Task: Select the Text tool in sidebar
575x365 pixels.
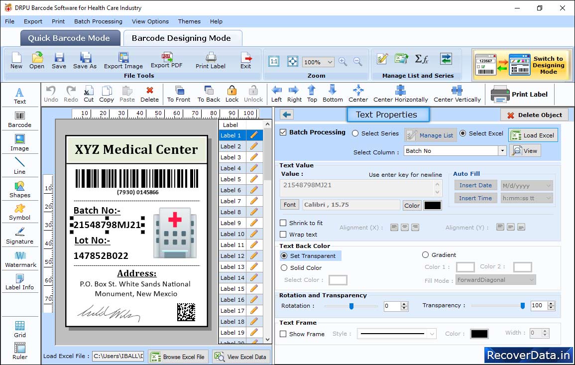Action: point(20,96)
